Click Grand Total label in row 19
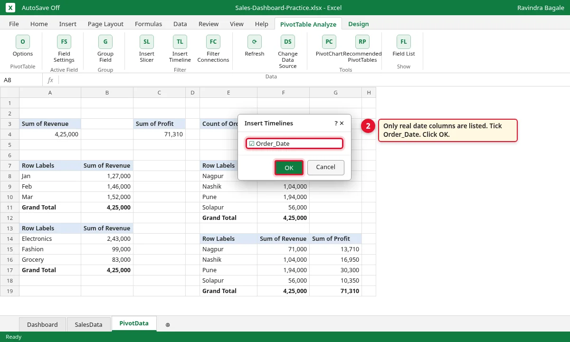Screen dimensions: 570x342 coord(228,291)
